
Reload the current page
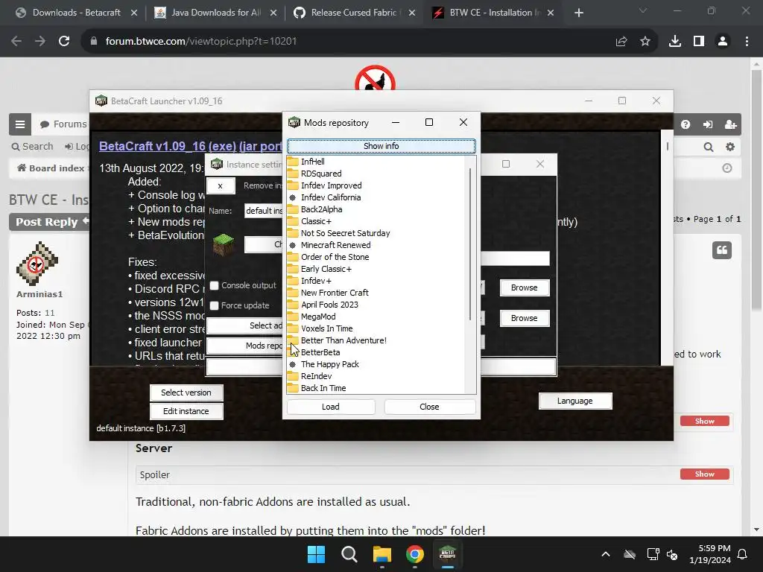(64, 42)
